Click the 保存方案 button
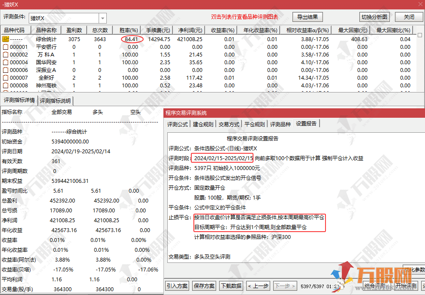This screenshot has height=295, width=425. (204, 286)
